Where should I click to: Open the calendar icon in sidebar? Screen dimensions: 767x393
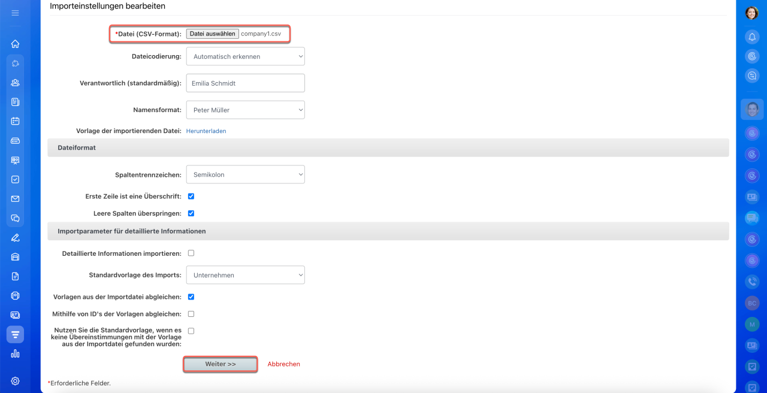15,121
